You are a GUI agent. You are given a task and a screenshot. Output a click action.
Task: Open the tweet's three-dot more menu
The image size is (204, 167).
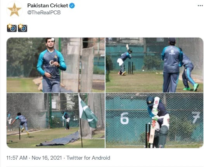pos(200,5)
